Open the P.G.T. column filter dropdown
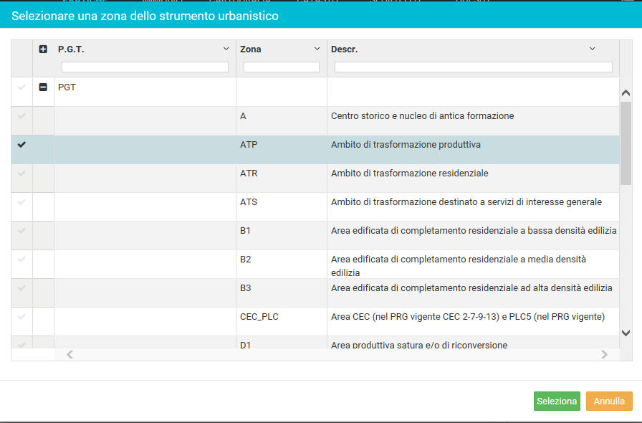Image resolution: width=642 pixels, height=423 pixels. (226, 49)
